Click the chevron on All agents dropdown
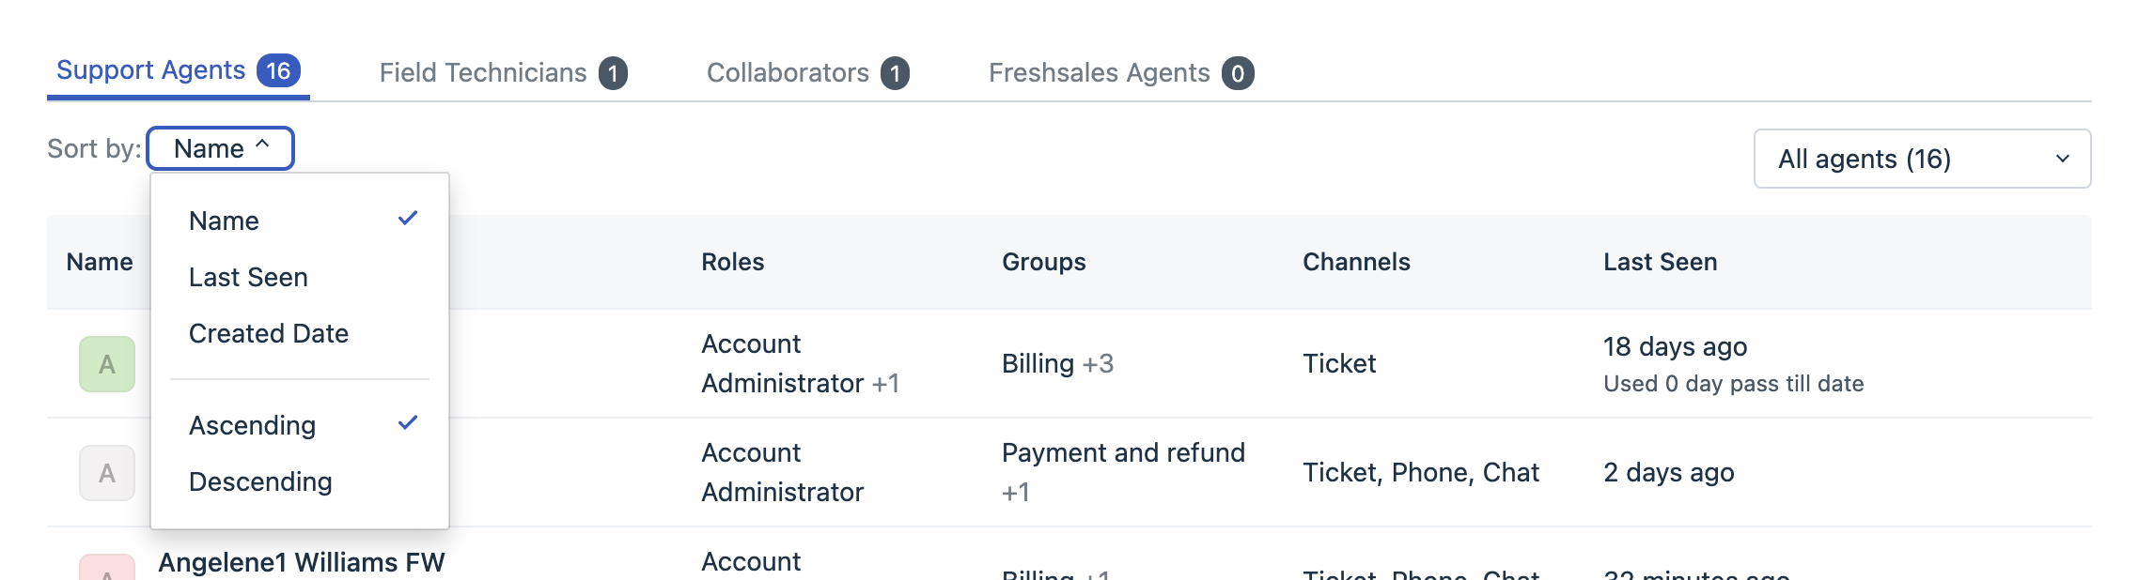Screen dimensions: 2154x580 (x=2063, y=159)
